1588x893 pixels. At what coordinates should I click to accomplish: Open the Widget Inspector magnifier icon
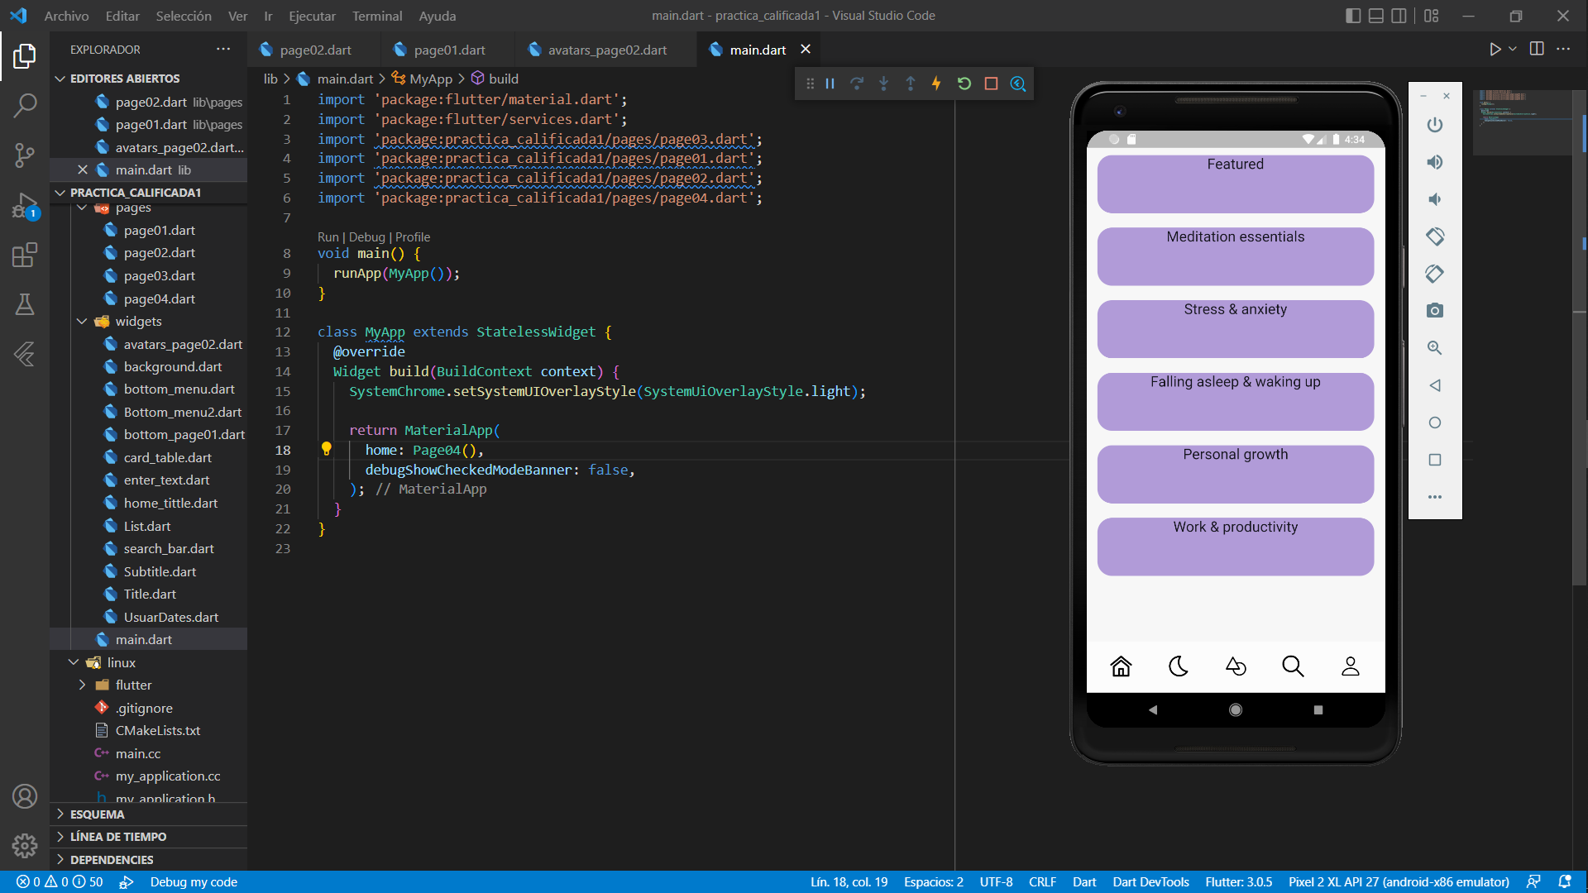click(1018, 83)
